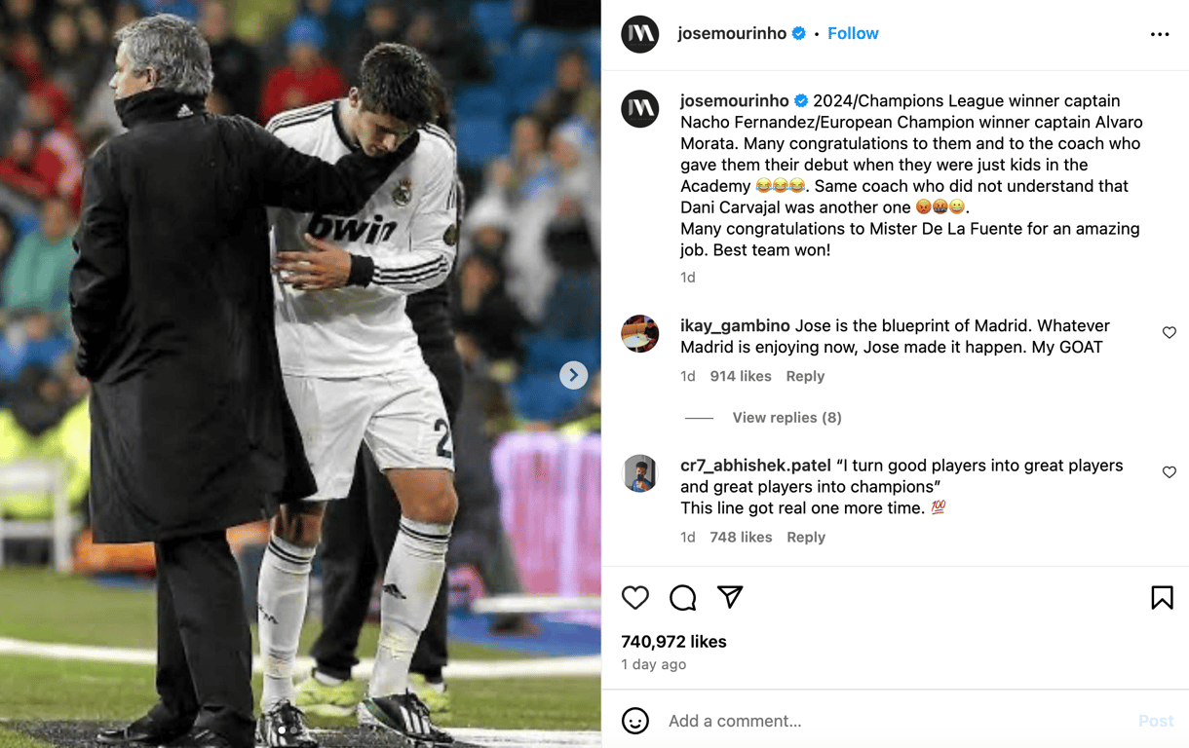Viewport: 1189px width, 748px height.
Task: Like cr7_abhishek.patel's comment heart
Action: (1170, 472)
